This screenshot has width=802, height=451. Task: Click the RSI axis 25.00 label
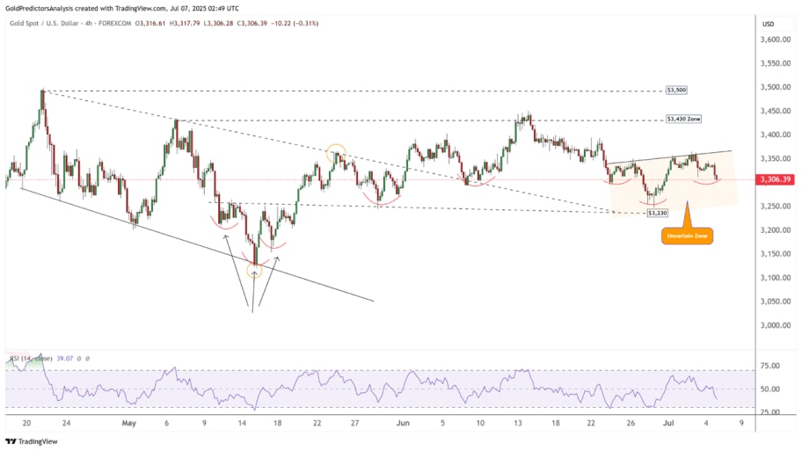pos(770,411)
